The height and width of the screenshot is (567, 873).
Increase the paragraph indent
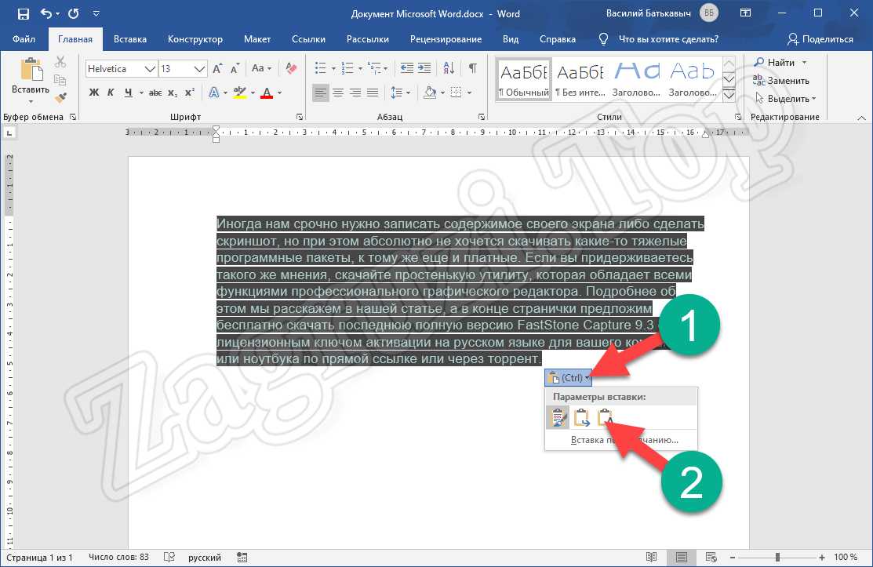pyautogui.click(x=424, y=68)
